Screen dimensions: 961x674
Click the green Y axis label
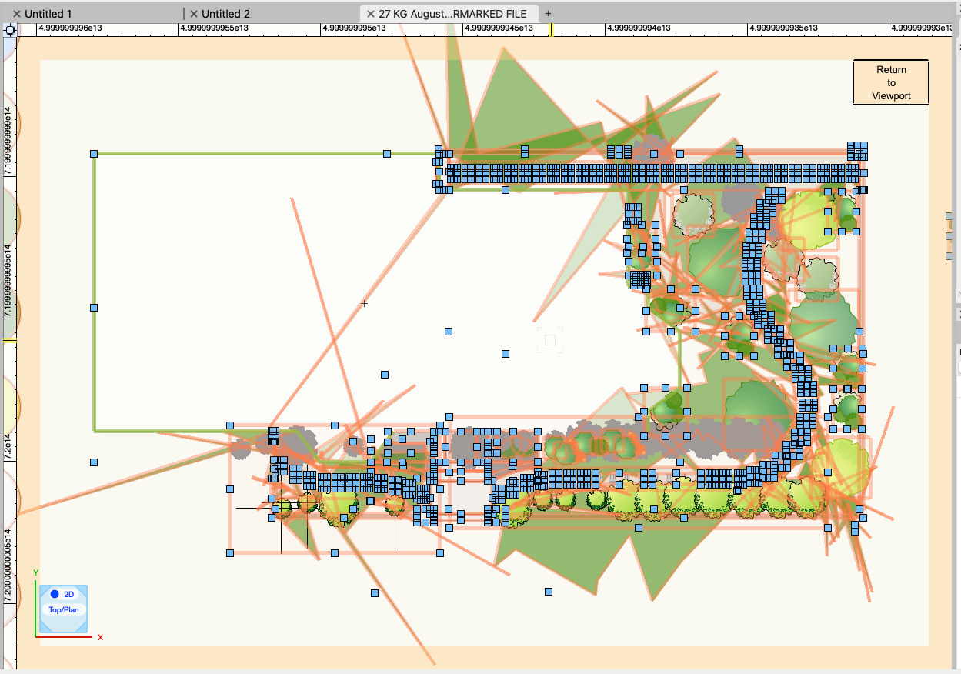coord(35,572)
